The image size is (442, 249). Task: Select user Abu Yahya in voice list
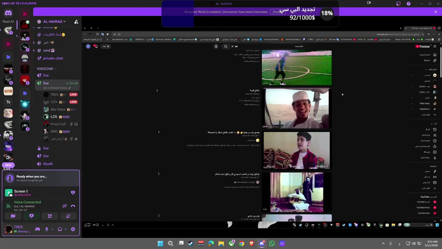pyautogui.click(x=59, y=109)
